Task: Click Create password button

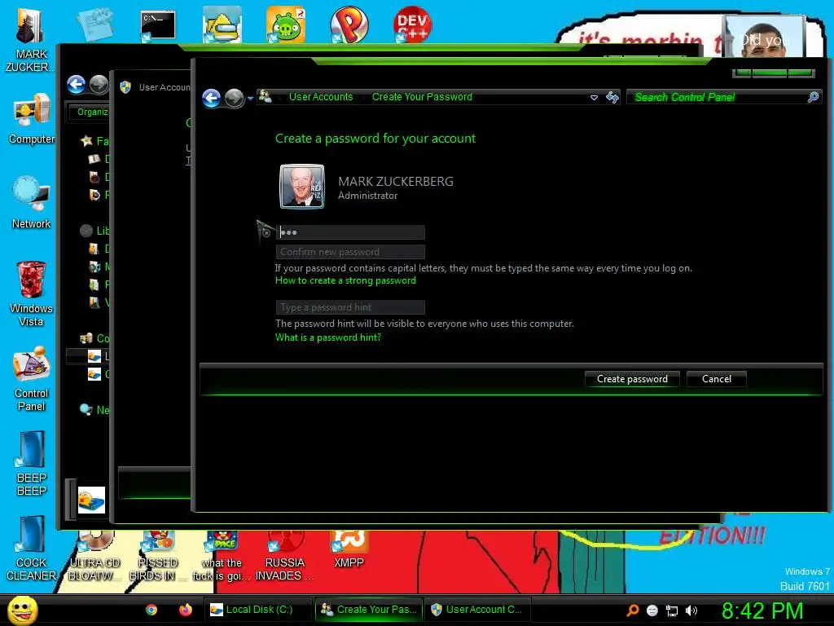Action: [632, 379]
